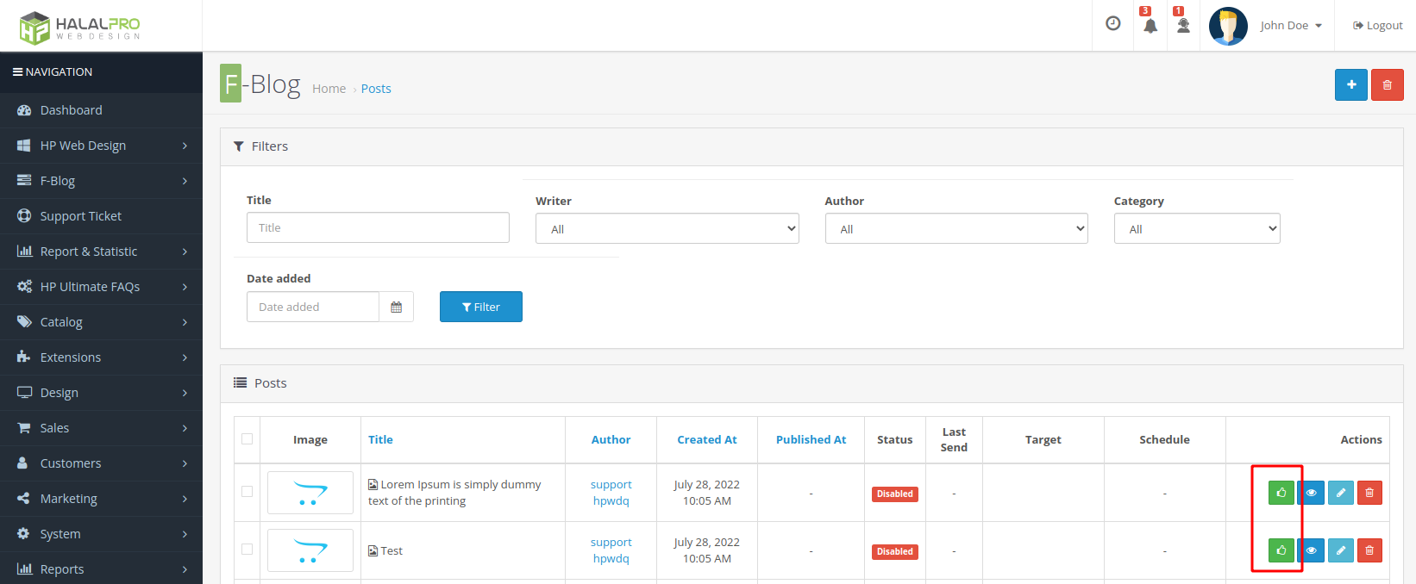The width and height of the screenshot is (1416, 584).
Task: Click the blue add new post button
Action: 1350,84
